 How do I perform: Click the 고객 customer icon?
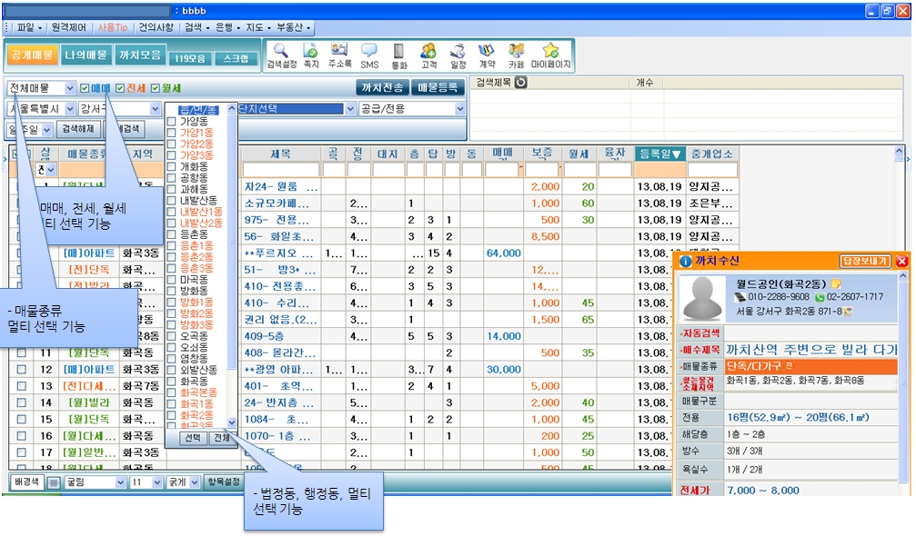[428, 53]
